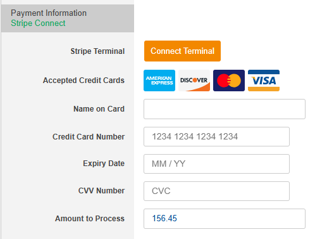Click the Payment Information heading text
This screenshot has width=315, height=239.
[x=49, y=13]
